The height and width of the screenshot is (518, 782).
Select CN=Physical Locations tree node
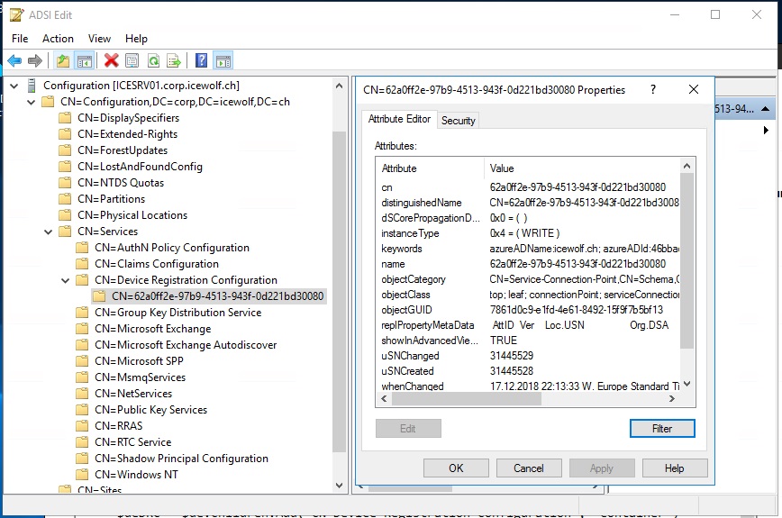coord(132,215)
